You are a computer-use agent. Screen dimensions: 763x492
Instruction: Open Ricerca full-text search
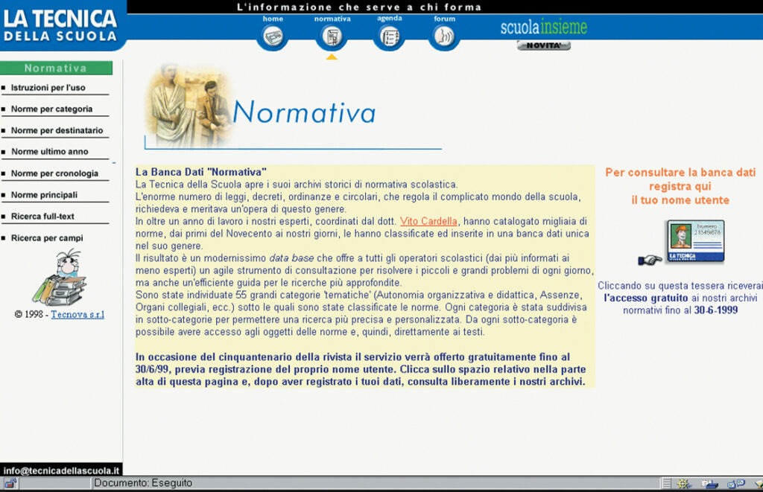(42, 217)
